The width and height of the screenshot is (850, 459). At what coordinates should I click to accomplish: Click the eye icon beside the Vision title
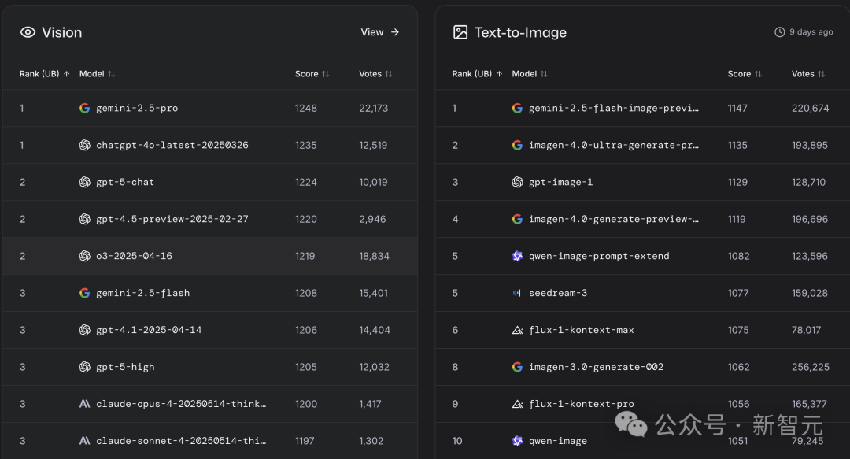pos(28,32)
